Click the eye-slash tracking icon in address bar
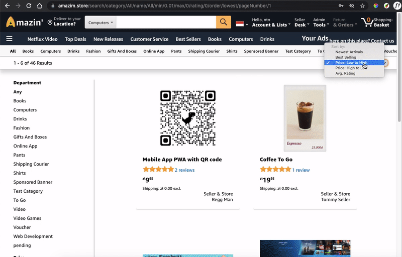This screenshot has height=257, width=402. pyautogui.click(x=352, y=6)
